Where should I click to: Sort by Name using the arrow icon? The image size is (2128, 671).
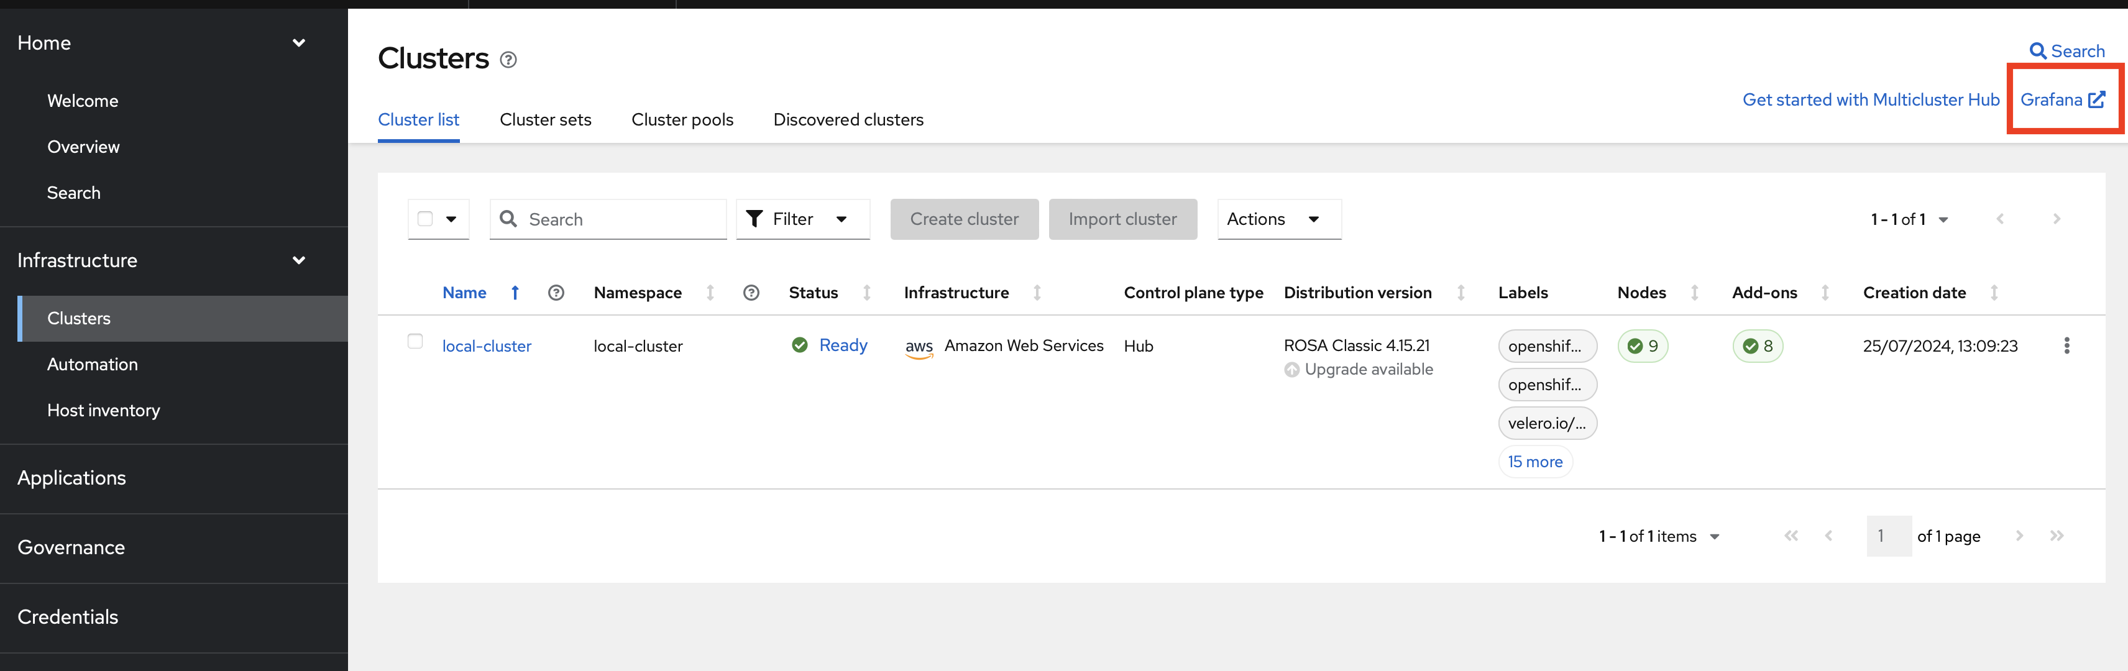(515, 293)
